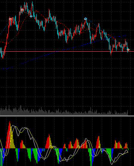The height and width of the screenshot is (166, 134).
Task: Select the blue arrow marker at the mid-chart peak
Action: pos(85,19)
